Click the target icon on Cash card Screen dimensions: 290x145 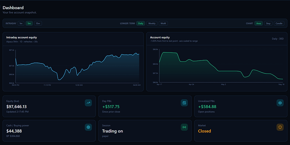[x=88, y=127]
